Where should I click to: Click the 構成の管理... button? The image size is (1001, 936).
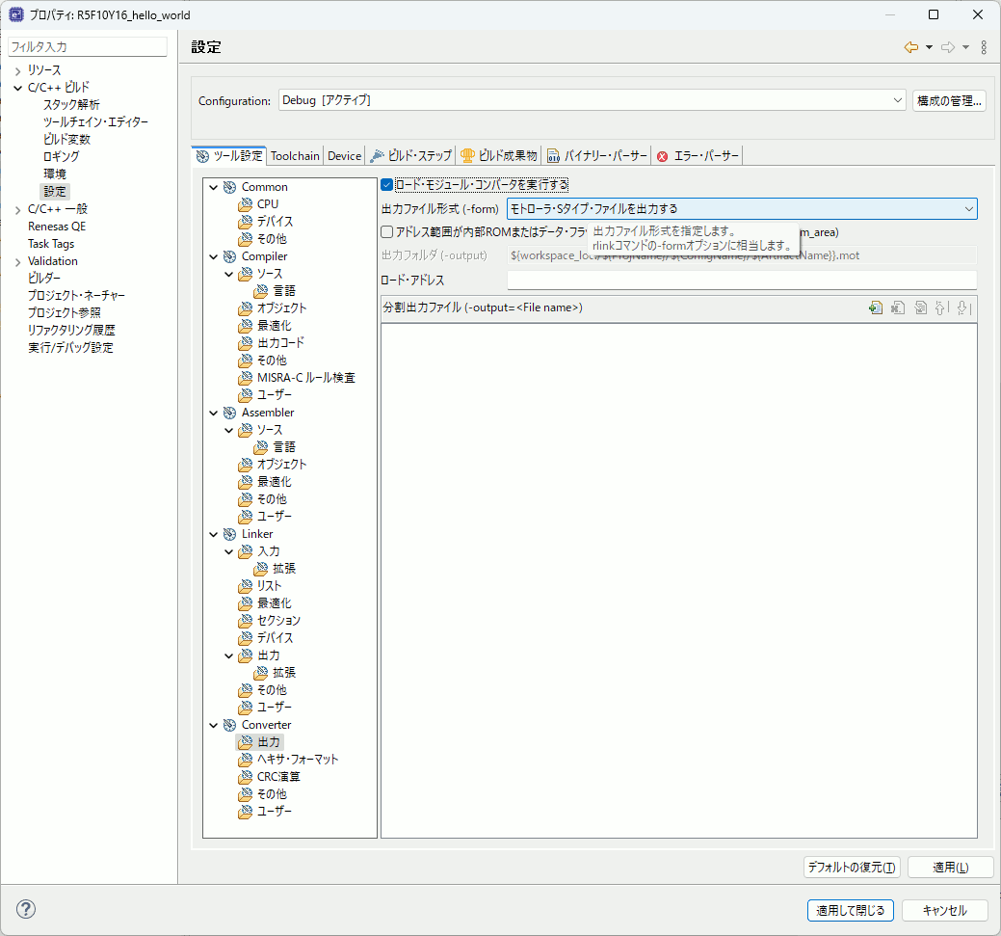(x=949, y=100)
